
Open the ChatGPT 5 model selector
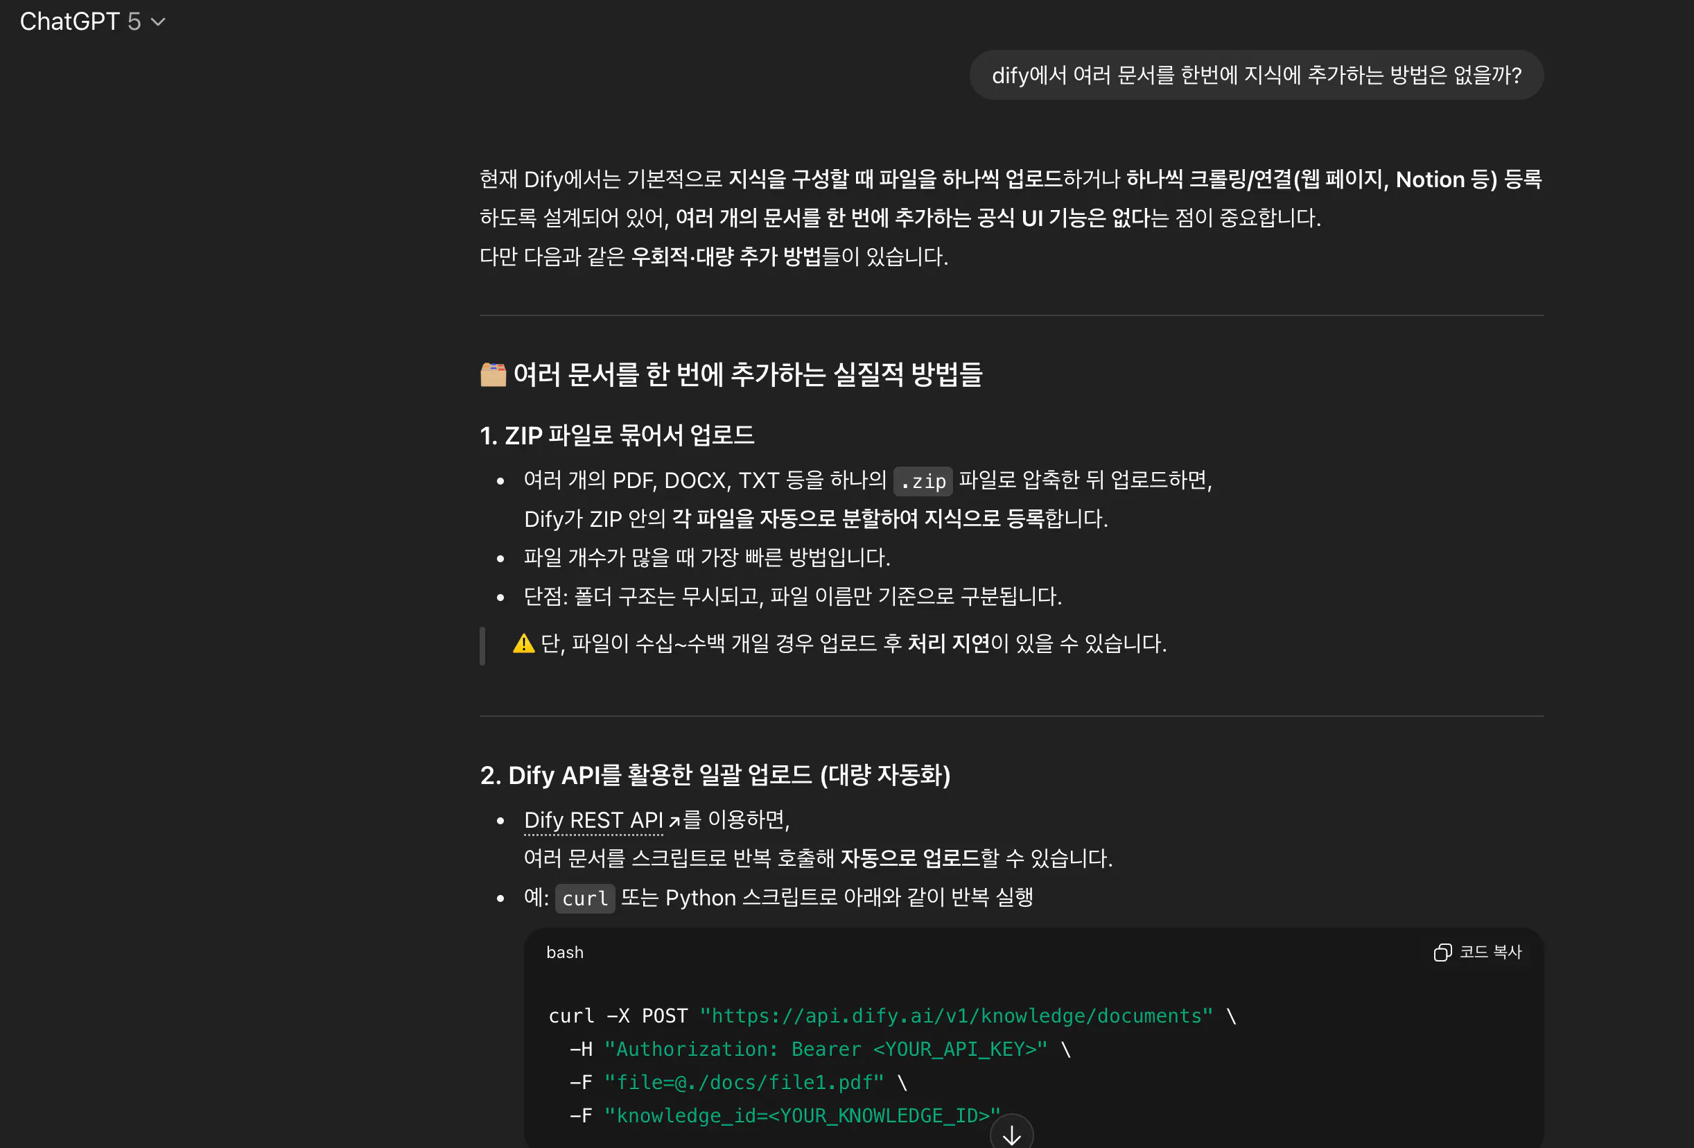coord(80,22)
